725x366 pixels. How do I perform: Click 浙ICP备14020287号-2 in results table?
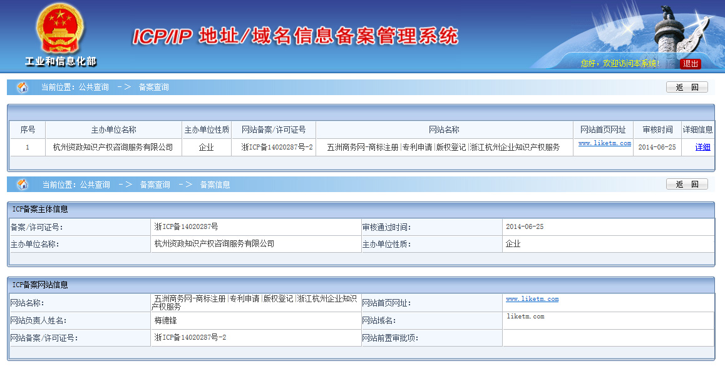pos(277,148)
